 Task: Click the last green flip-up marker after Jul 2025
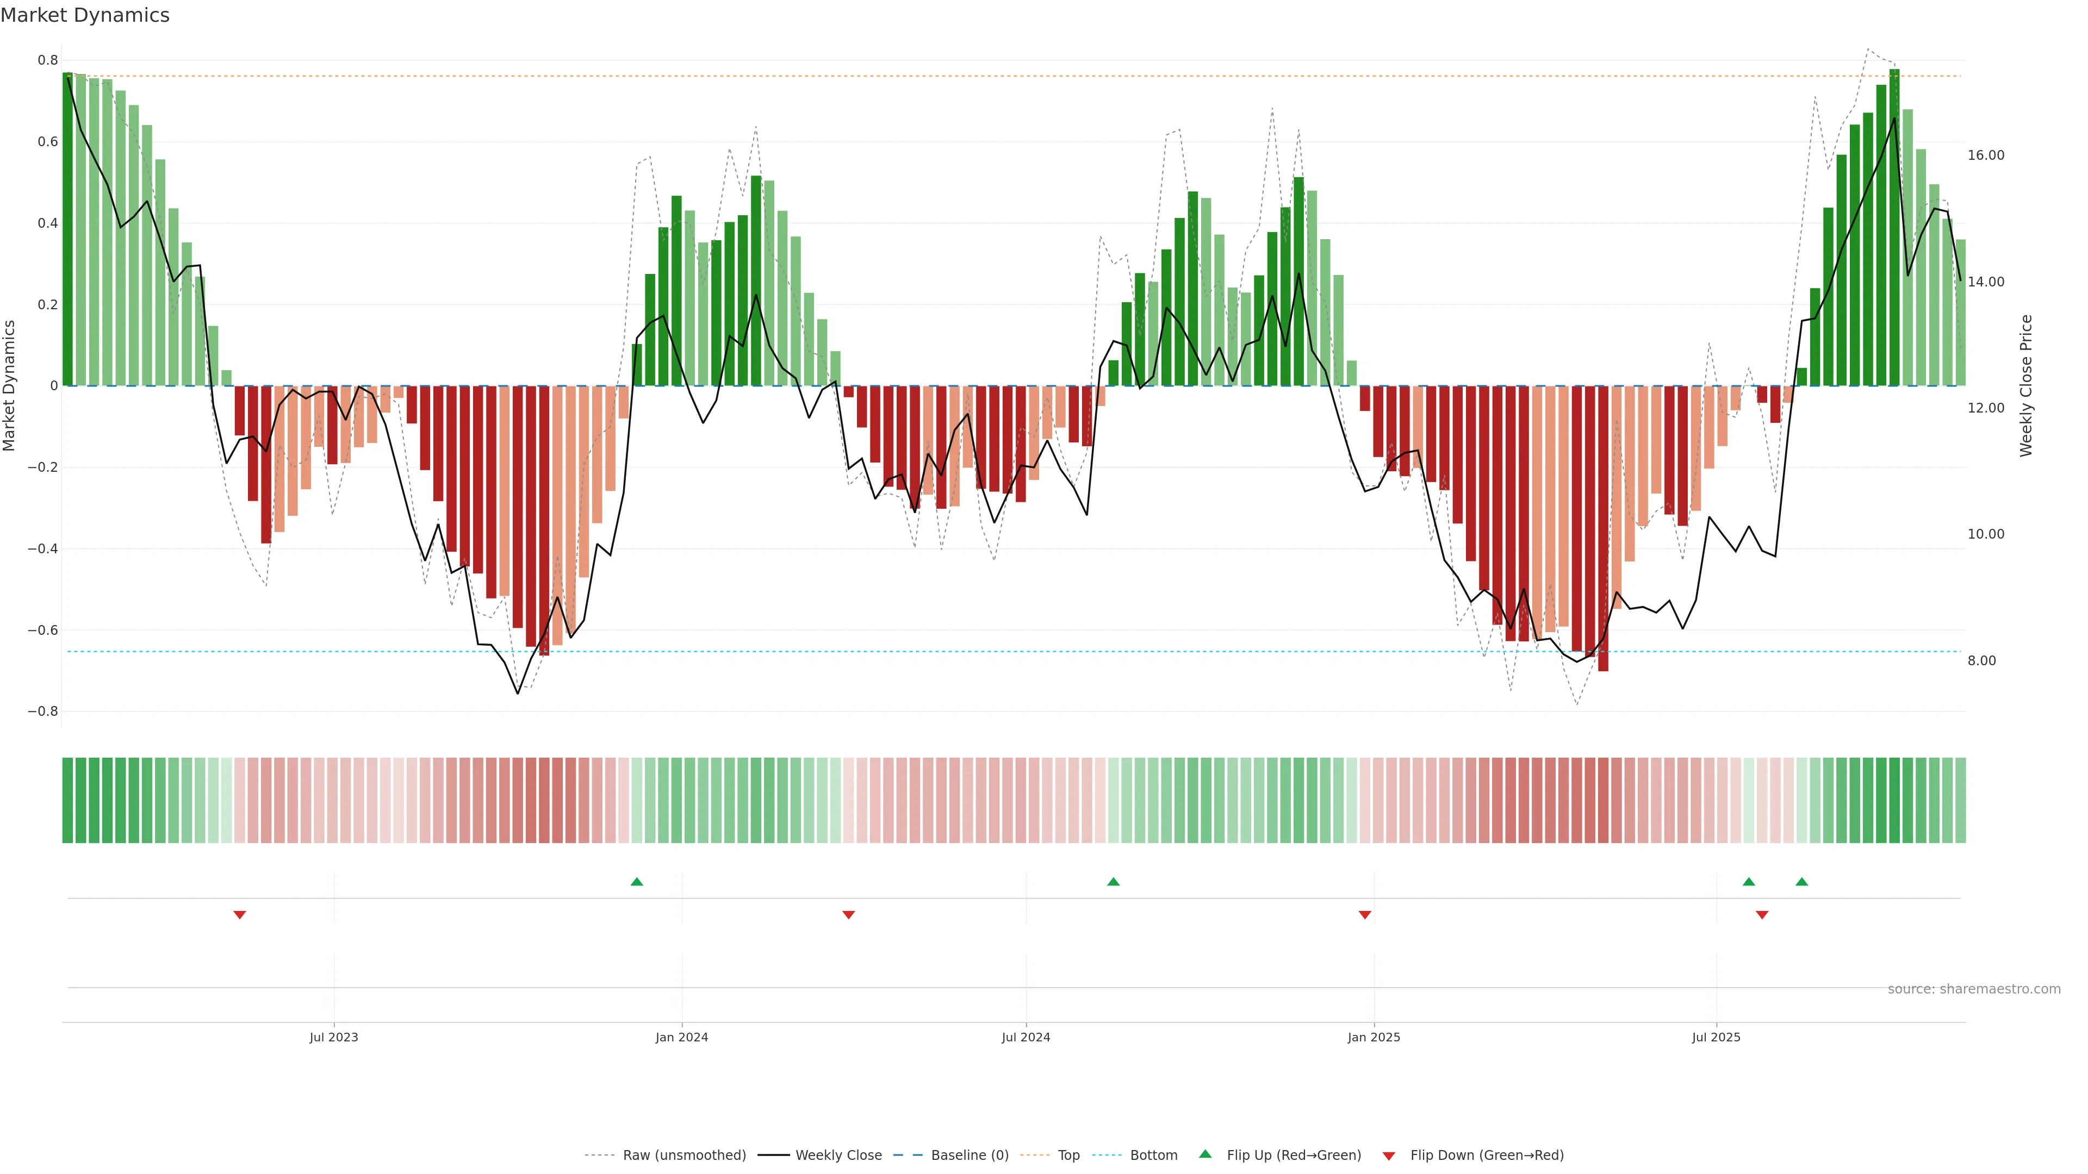tap(1801, 882)
